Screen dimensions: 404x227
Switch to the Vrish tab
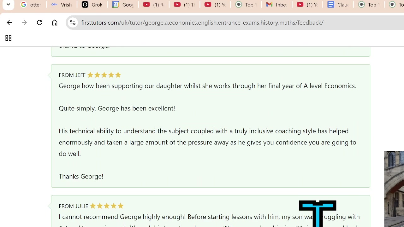(x=62, y=5)
